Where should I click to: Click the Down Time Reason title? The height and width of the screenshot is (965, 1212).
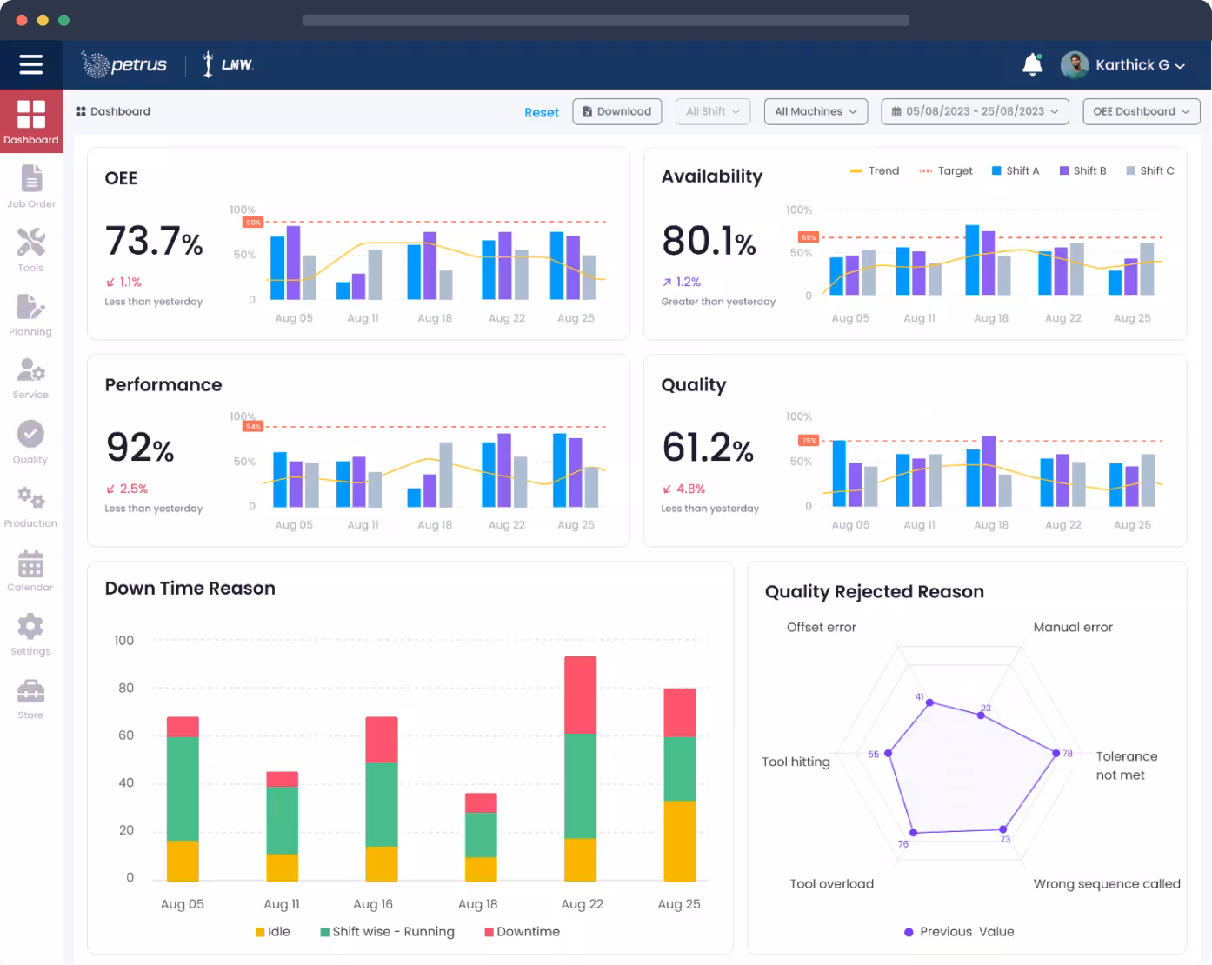point(190,589)
